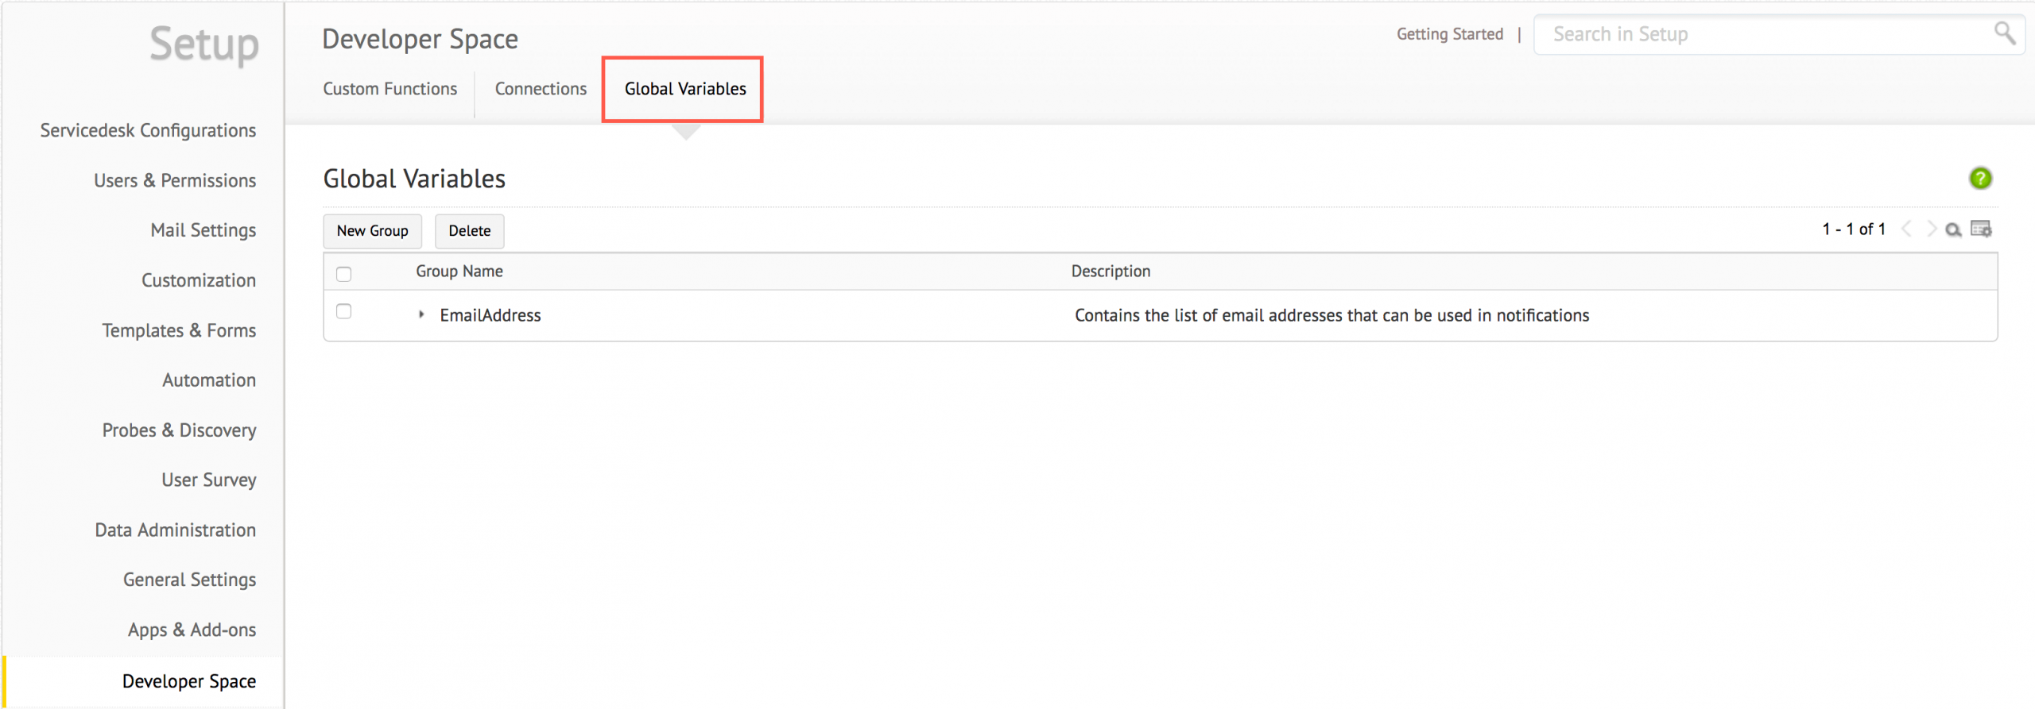Open the Connections tab

point(541,89)
